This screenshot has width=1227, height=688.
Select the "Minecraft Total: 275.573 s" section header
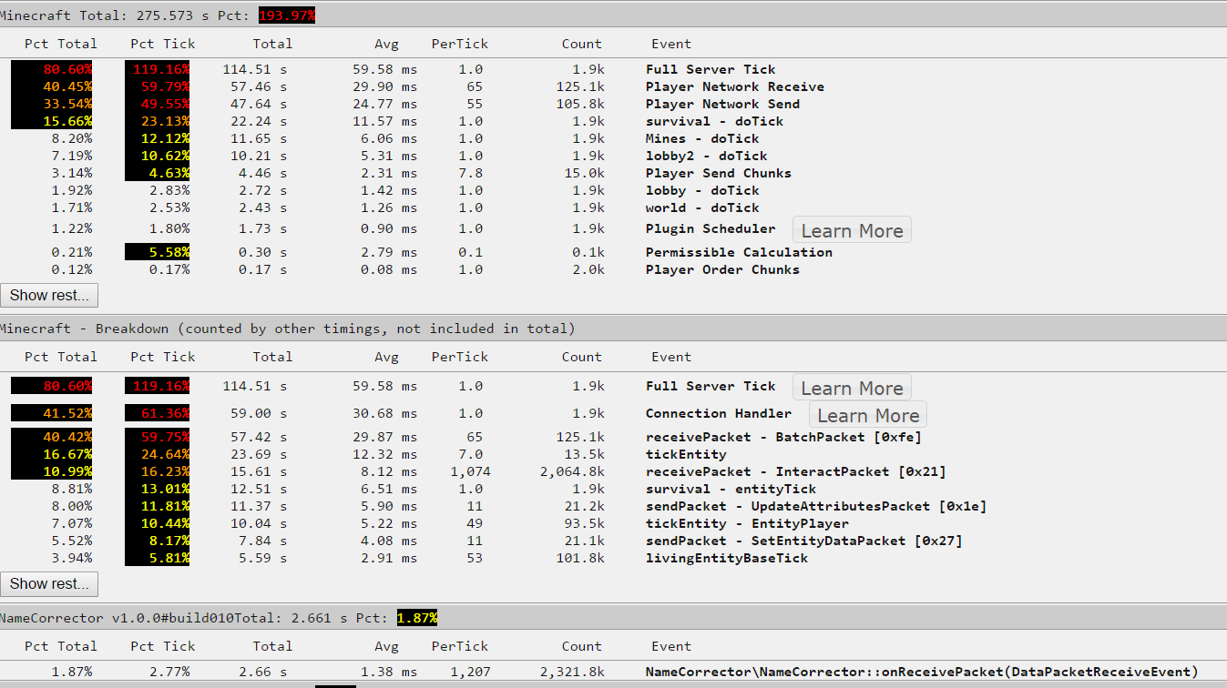point(613,15)
